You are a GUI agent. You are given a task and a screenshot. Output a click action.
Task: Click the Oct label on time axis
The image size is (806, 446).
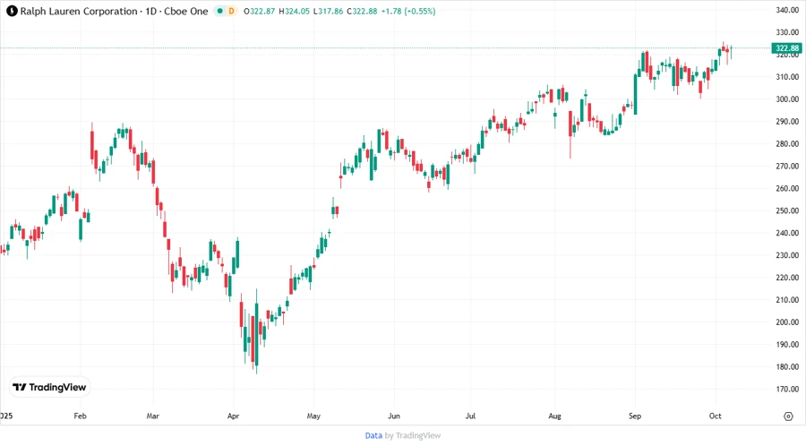point(716,416)
